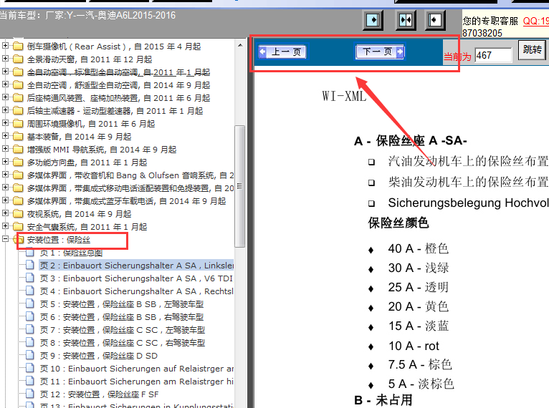Image resolution: width=549 pixels, height=408 pixels.
Task: Expand the 全自动空调, 舒适型 node
Action: (5, 84)
